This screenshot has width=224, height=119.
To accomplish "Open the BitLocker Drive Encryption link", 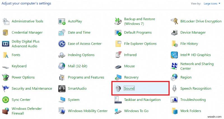I will (x=201, y=22).
